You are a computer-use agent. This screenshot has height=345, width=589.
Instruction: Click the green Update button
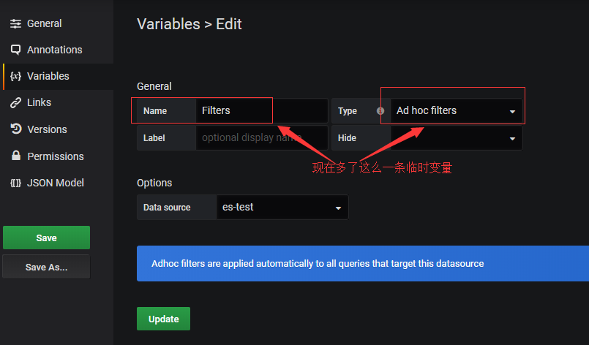tap(163, 319)
